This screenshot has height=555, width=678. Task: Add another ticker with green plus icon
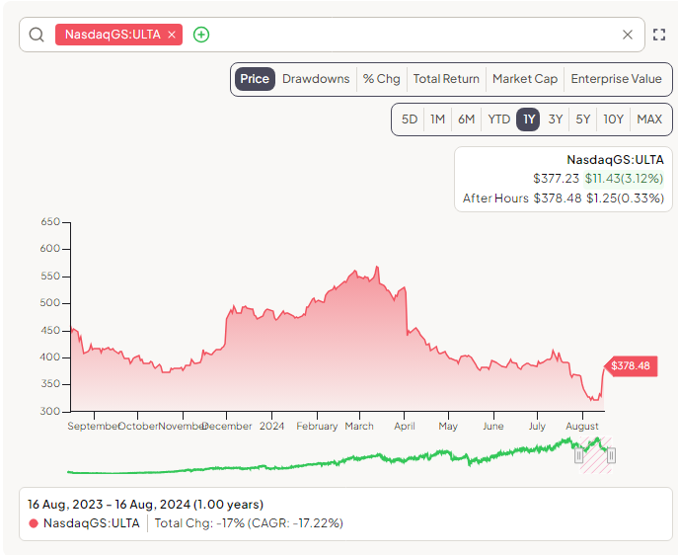201,35
